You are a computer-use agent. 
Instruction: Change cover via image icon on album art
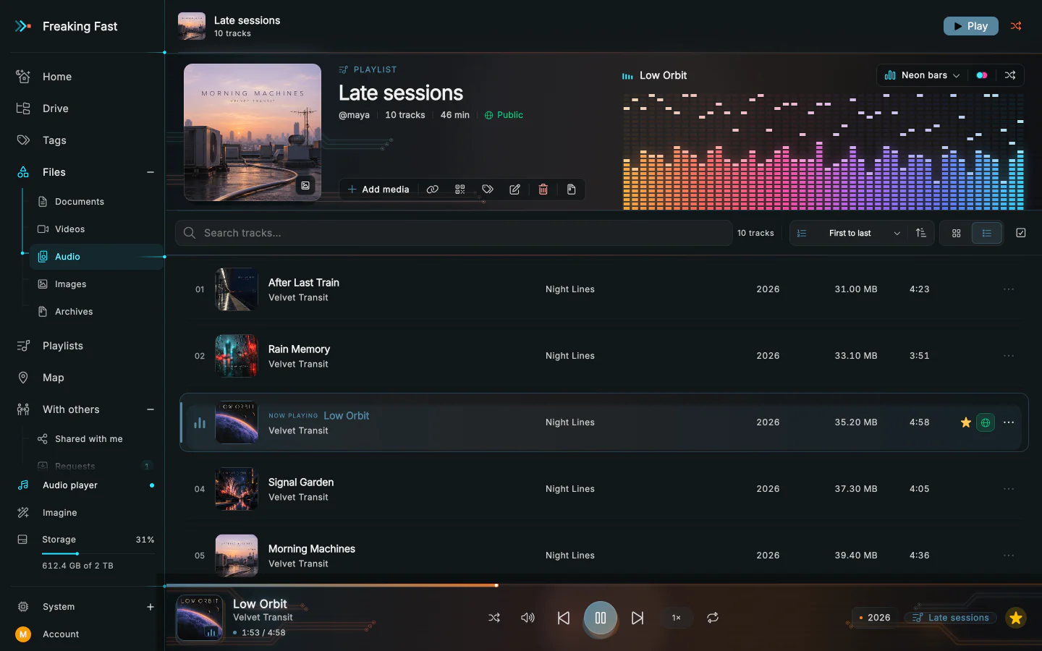(305, 186)
